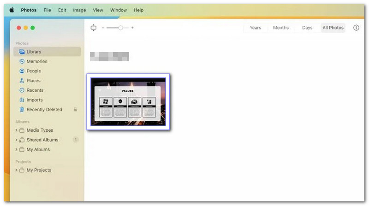Click the Info button in toolbar
This screenshot has height=206, width=369.
point(356,28)
